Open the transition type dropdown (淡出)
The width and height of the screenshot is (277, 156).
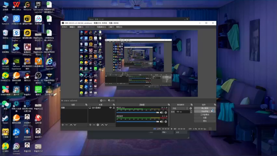click(180, 108)
